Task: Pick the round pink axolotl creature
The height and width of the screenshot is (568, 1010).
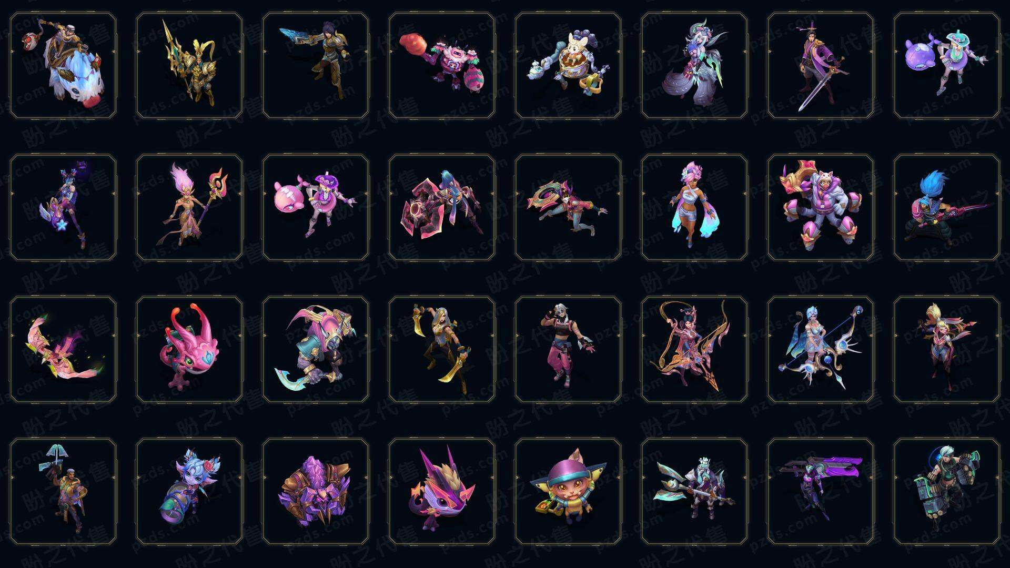Action: (189, 349)
